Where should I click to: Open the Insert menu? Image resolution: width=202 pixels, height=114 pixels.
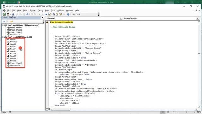[25, 10]
